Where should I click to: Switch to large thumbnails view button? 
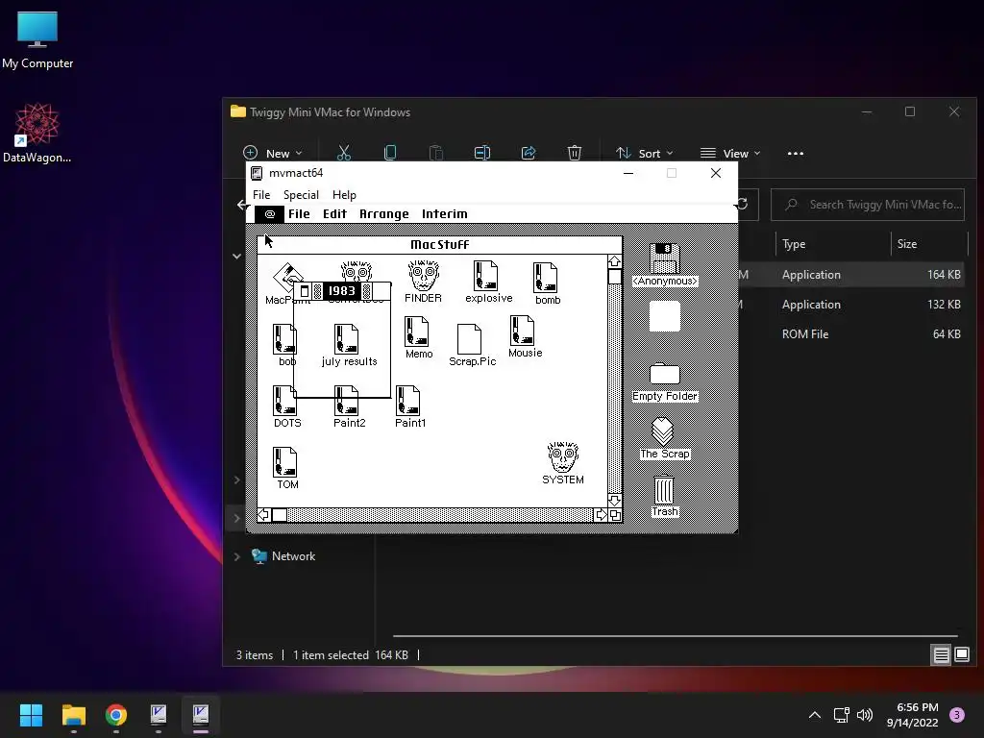pos(961,655)
